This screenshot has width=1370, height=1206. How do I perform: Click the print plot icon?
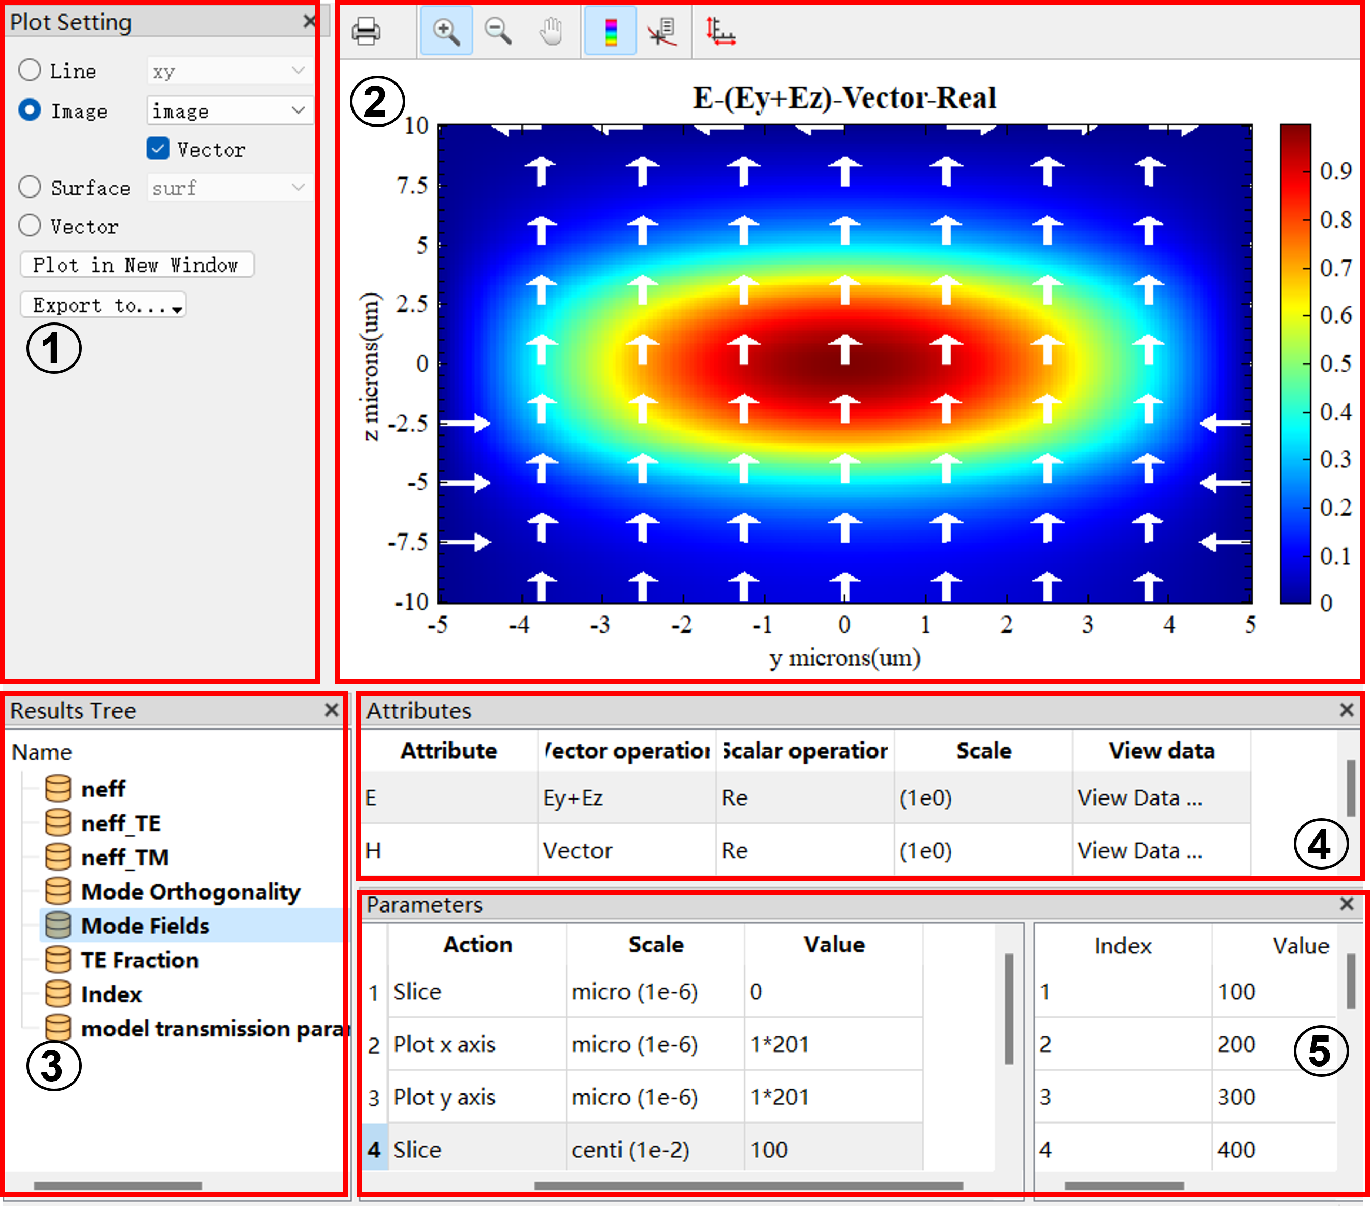[x=366, y=32]
